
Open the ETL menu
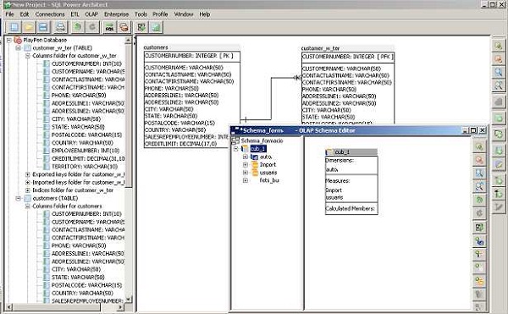[75, 14]
